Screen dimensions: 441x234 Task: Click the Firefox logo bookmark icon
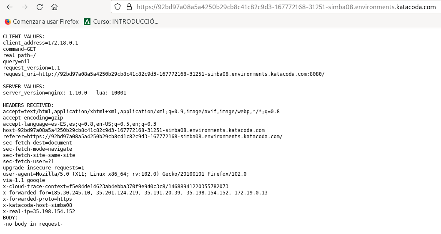tap(8, 22)
